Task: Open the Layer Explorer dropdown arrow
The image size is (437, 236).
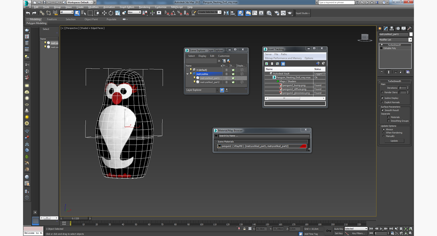Action: click(x=217, y=90)
